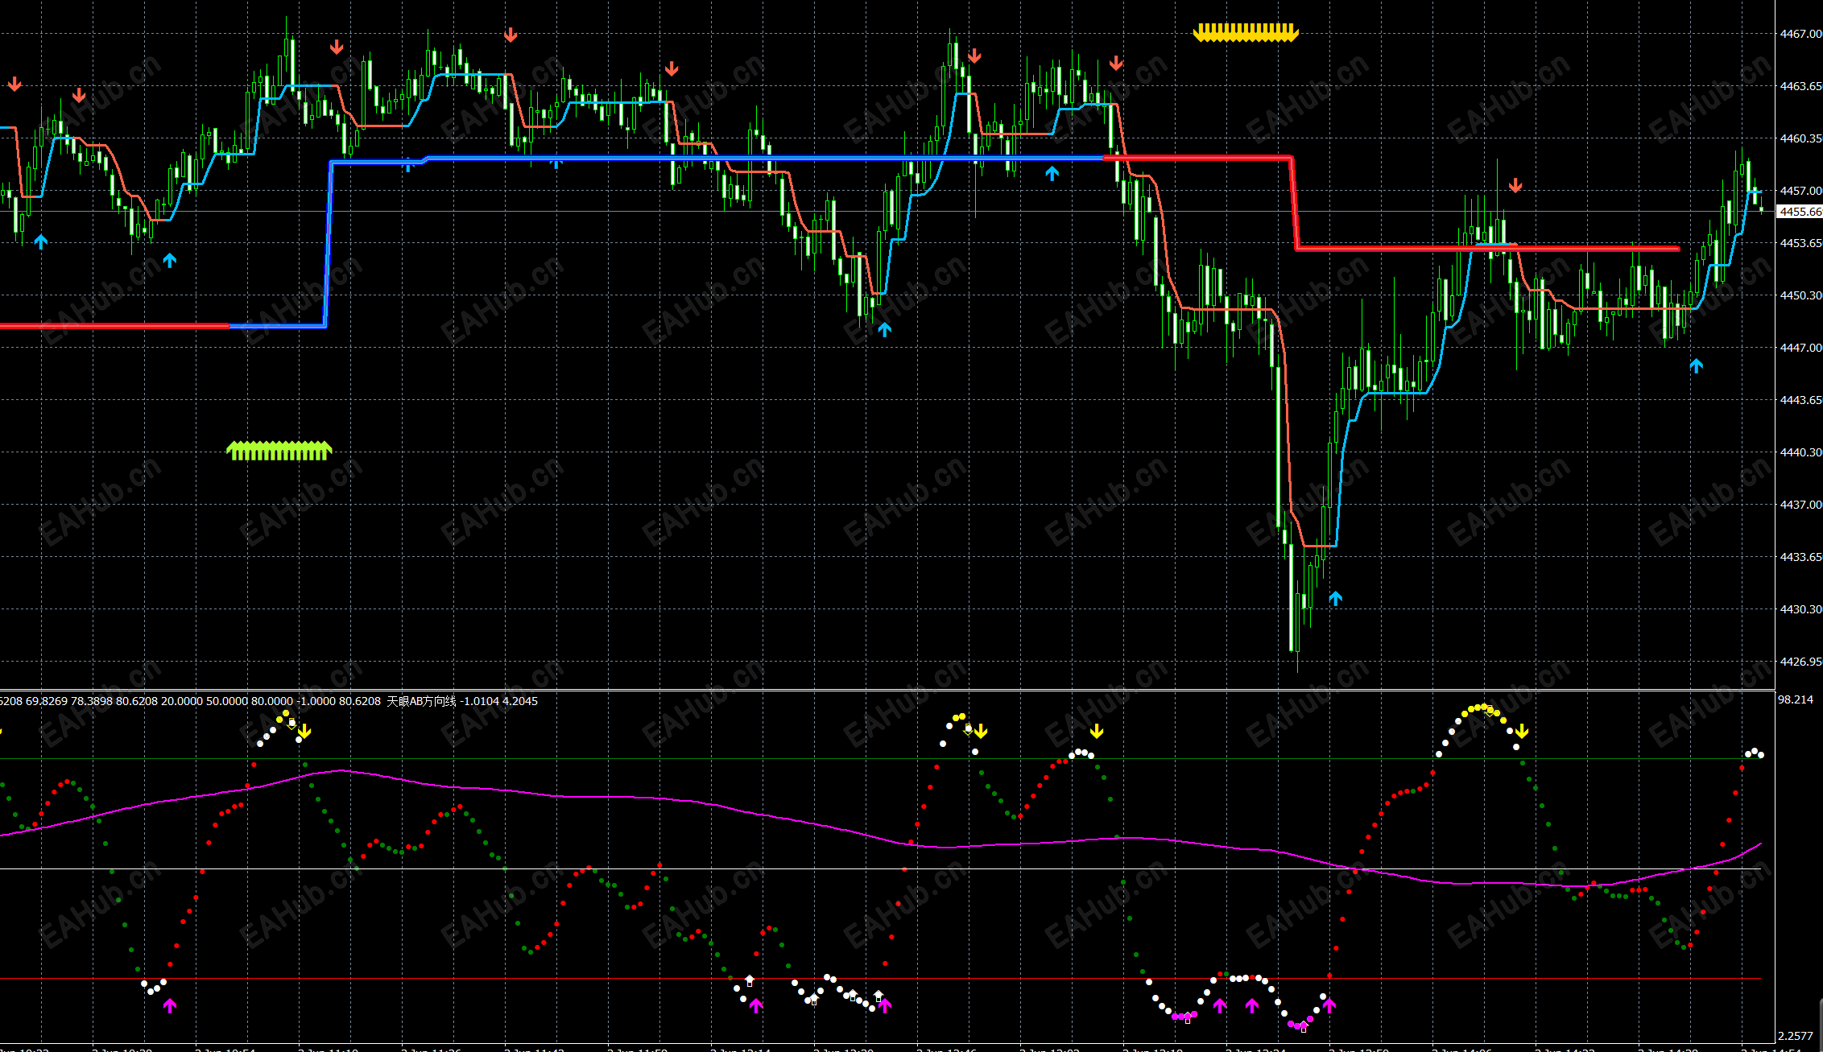Click the 4467.00 price axis label
This screenshot has width=1823, height=1052.
(1800, 34)
